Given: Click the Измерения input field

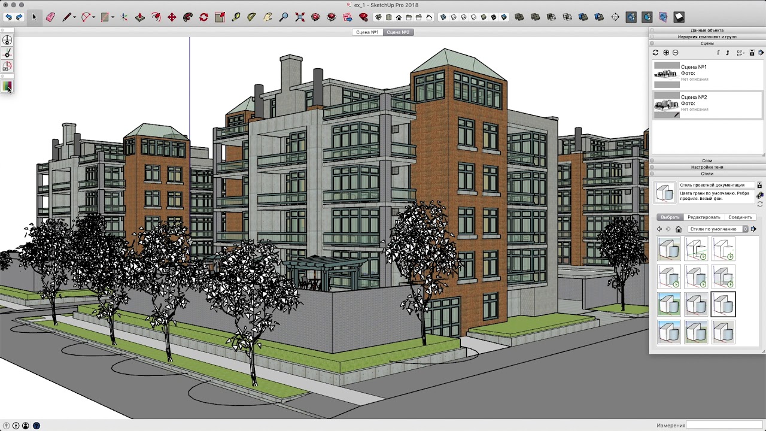Looking at the screenshot, I should tap(724, 426).
